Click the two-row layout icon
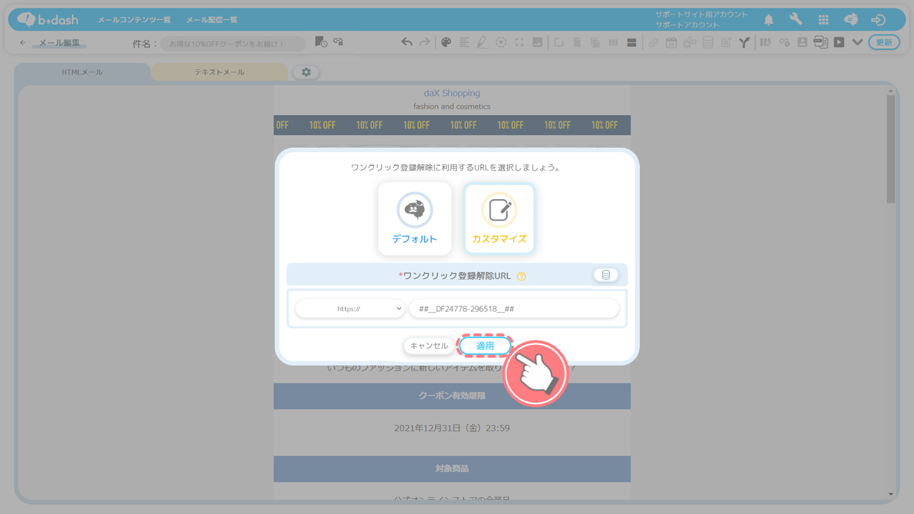 631,42
